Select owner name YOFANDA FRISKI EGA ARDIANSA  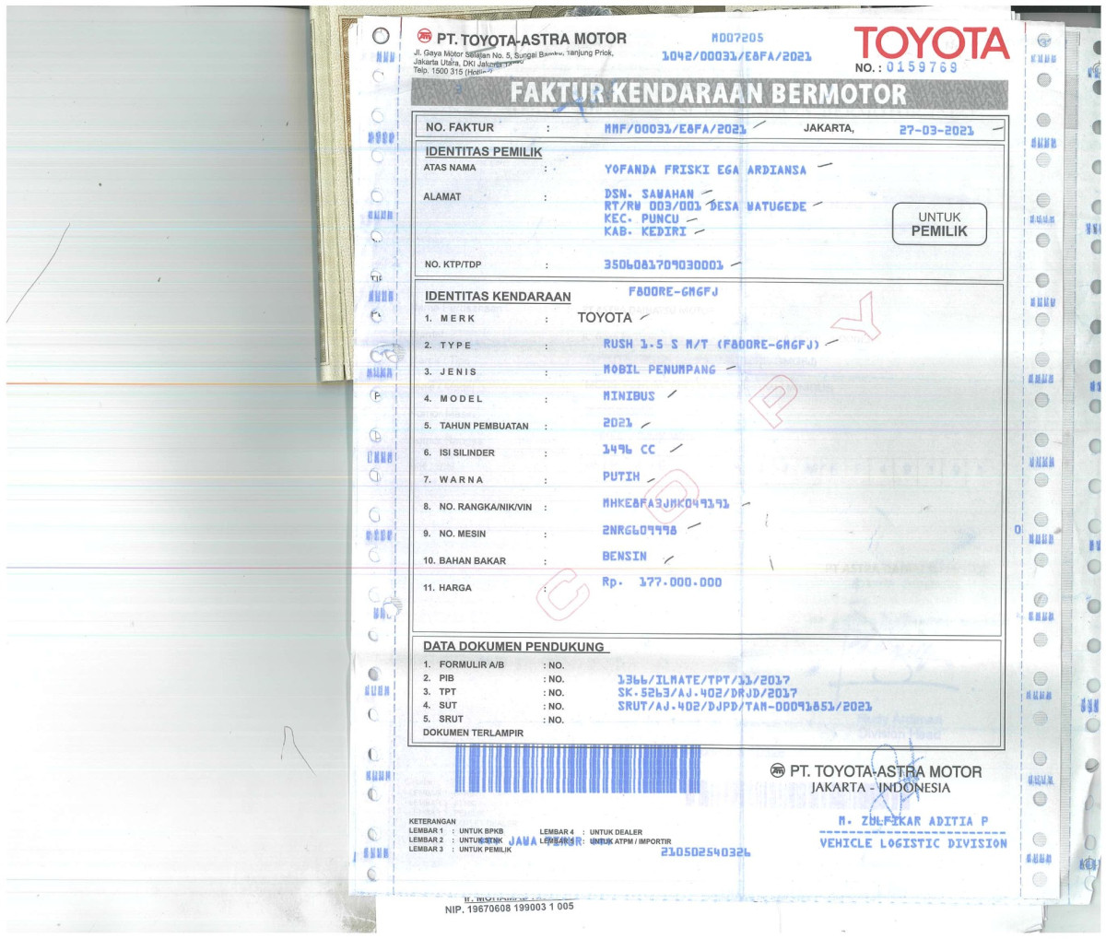(x=705, y=170)
